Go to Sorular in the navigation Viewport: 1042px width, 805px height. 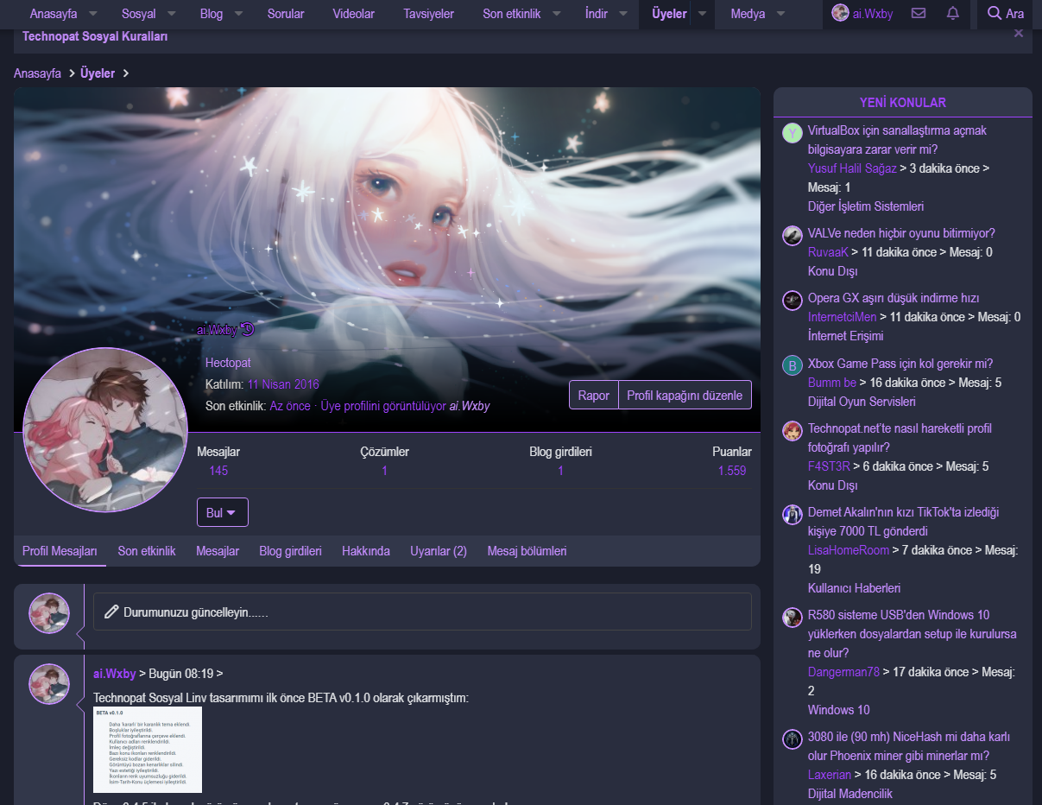(285, 14)
